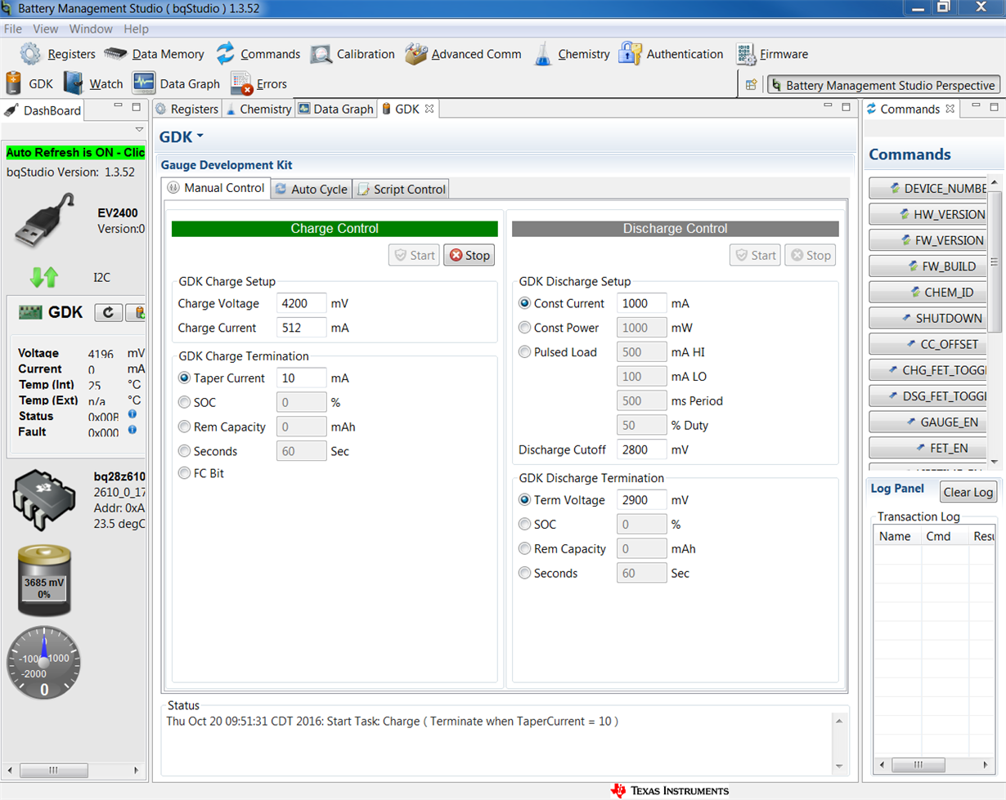The image size is (1006, 800).
Task: Click the Charge Current input field
Action: click(x=302, y=328)
